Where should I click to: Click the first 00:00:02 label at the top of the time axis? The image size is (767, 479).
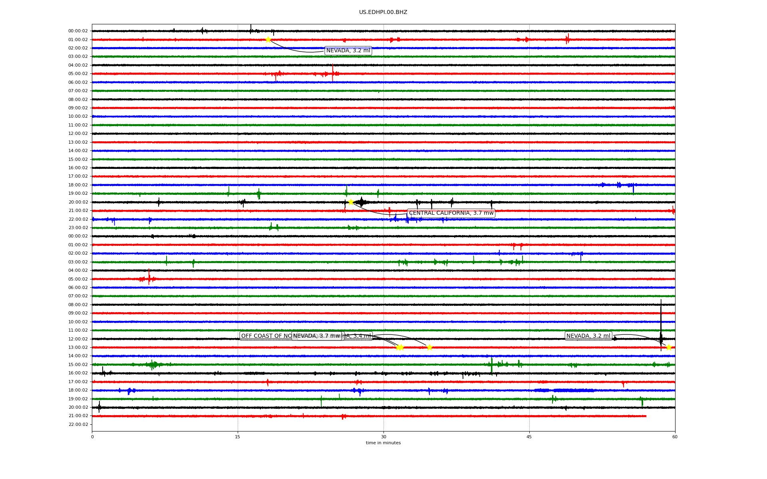click(x=78, y=31)
